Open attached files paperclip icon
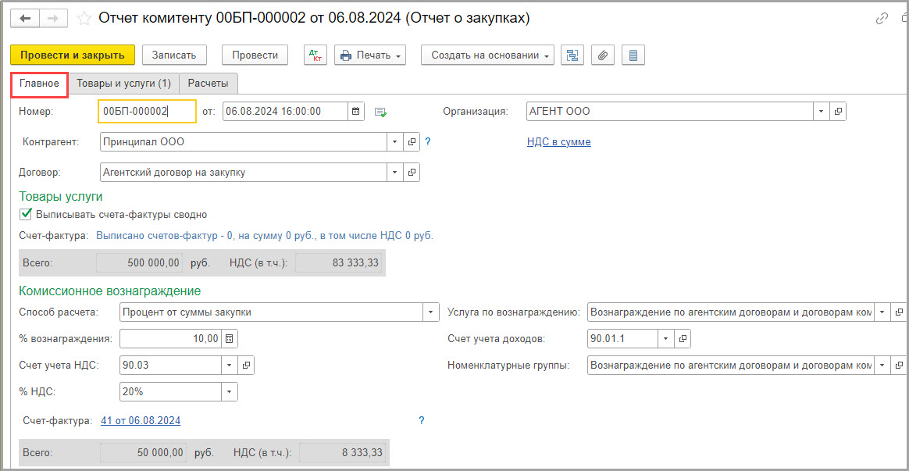Image resolution: width=909 pixels, height=471 pixels. (x=603, y=55)
